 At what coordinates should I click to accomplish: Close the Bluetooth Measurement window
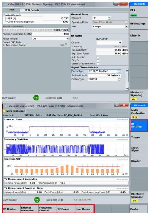coord(124,105)
